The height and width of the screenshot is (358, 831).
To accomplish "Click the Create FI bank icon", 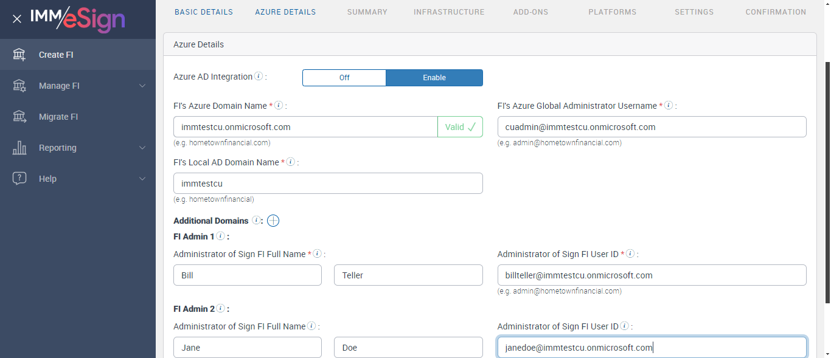I will click(19, 55).
